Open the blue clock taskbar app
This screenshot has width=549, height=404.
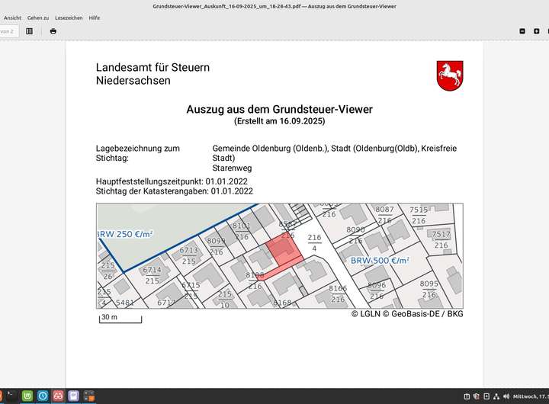click(43, 396)
